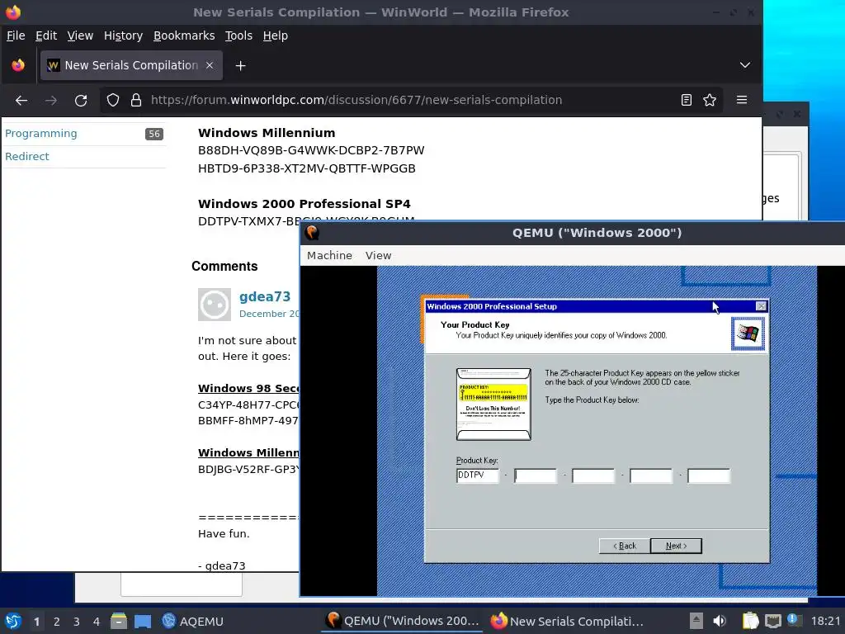Click the product key sticker illustration

(x=493, y=405)
